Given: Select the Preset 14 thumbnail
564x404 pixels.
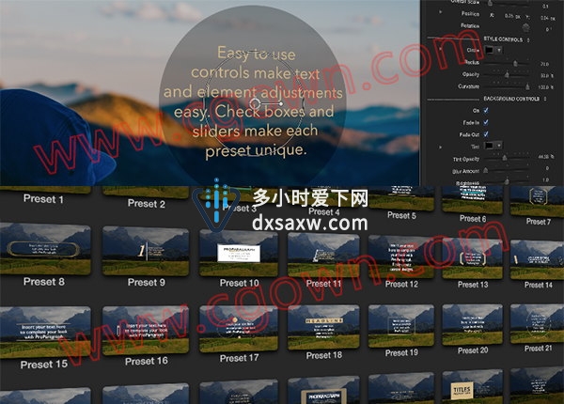Looking at the screenshot, I should [537, 259].
